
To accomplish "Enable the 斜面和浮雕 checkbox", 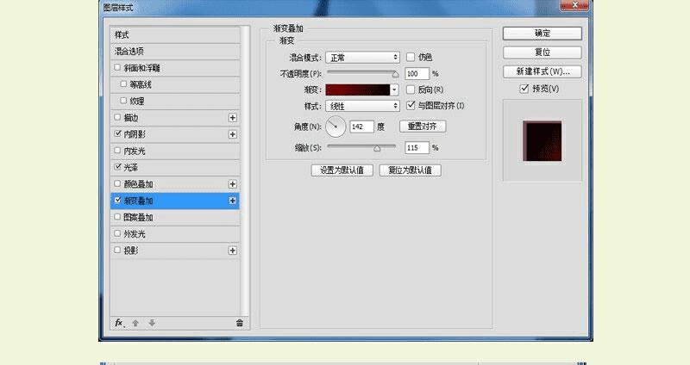I will (117, 68).
